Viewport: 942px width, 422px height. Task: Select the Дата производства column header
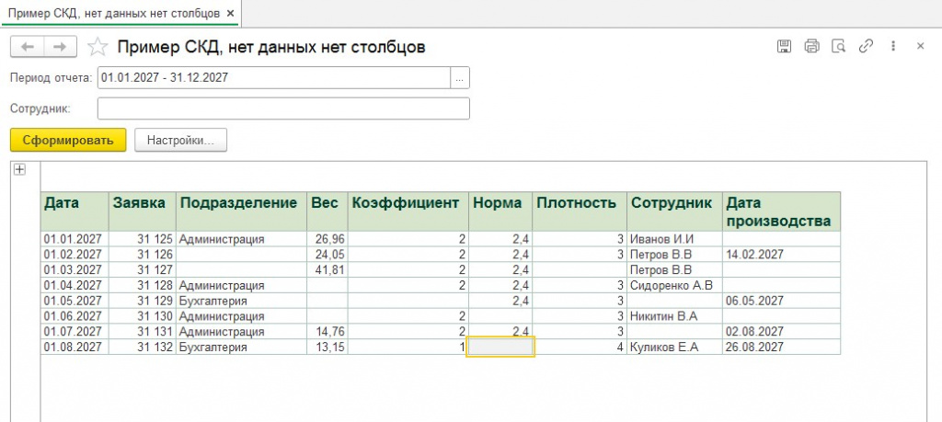click(x=781, y=211)
